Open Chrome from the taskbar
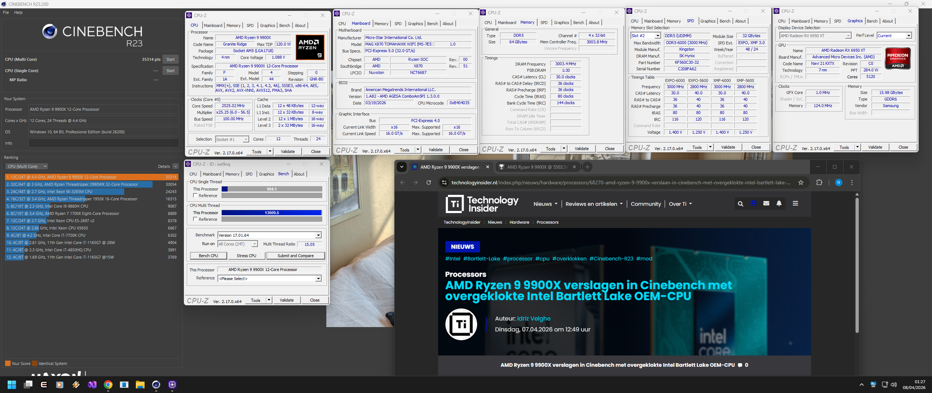932x393 pixels. click(x=108, y=385)
